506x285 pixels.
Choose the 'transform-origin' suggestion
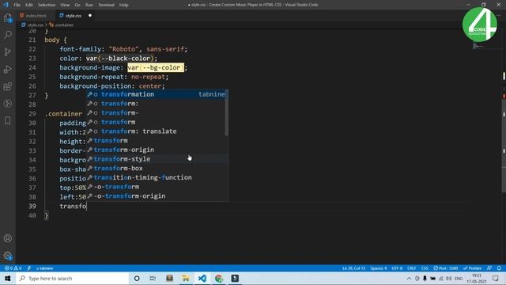pos(157,150)
